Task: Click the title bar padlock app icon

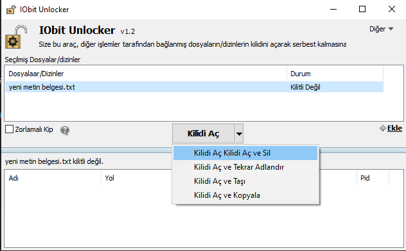Action: (11, 10)
